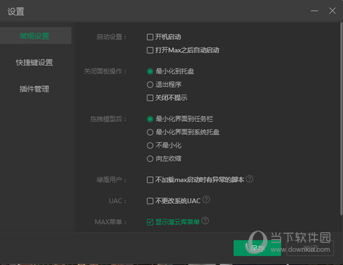343x265 pixels.
Task: Click the green 保存 button
Action: (x=257, y=248)
